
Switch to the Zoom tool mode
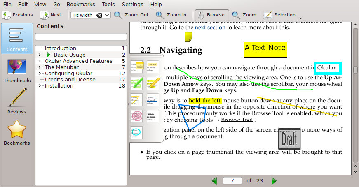[244, 15]
